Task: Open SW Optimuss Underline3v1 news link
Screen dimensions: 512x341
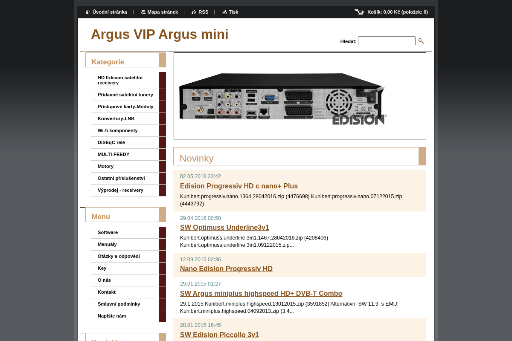Action: point(224,227)
